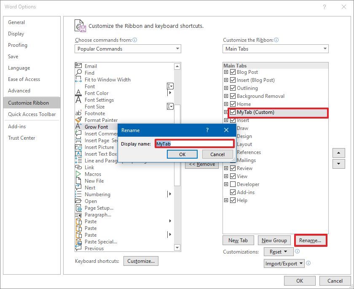Switch to the Proofing category

[x=18, y=45]
